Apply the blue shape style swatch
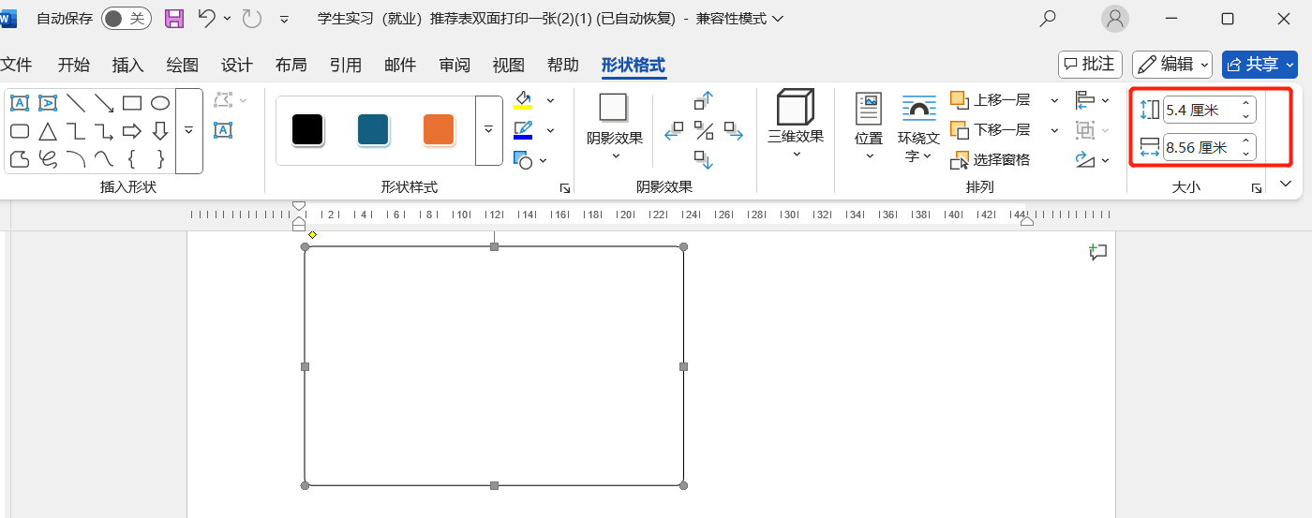Image resolution: width=1312 pixels, height=518 pixels. (x=373, y=130)
